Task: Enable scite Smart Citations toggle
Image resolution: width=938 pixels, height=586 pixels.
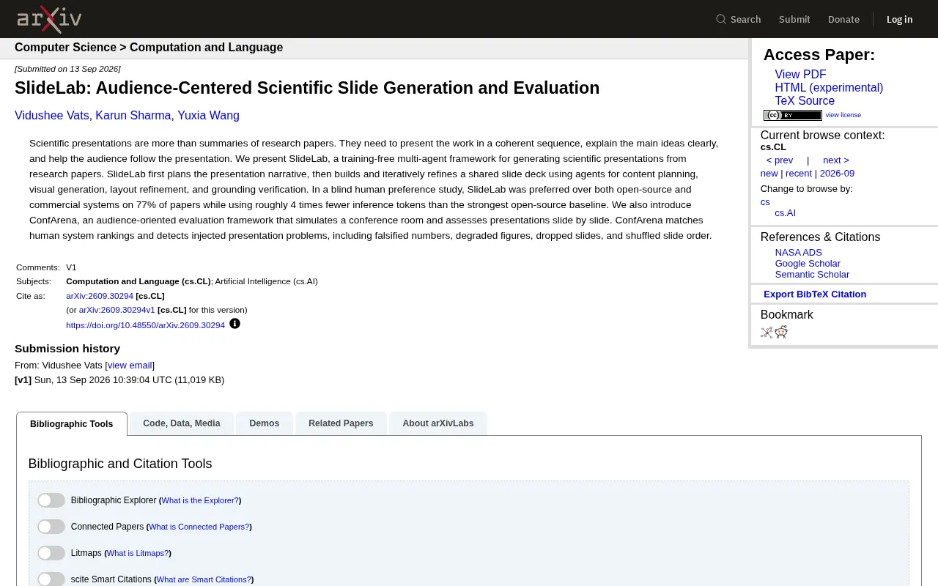Action: click(x=51, y=579)
